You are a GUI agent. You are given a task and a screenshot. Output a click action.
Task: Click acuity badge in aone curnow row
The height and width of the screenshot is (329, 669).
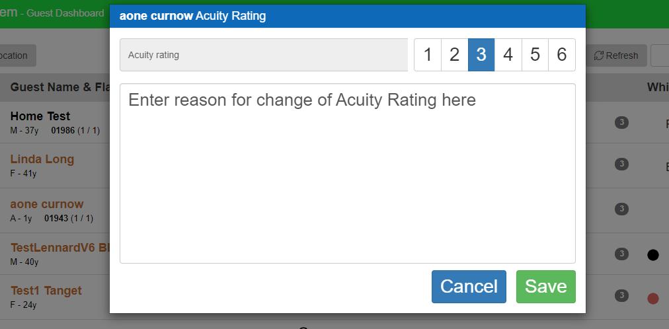click(x=621, y=209)
